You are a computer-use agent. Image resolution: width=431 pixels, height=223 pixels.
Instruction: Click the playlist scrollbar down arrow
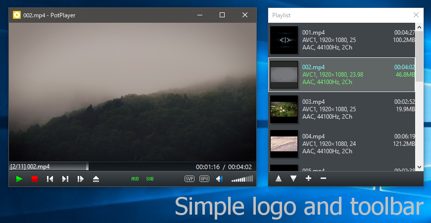[x=420, y=167]
